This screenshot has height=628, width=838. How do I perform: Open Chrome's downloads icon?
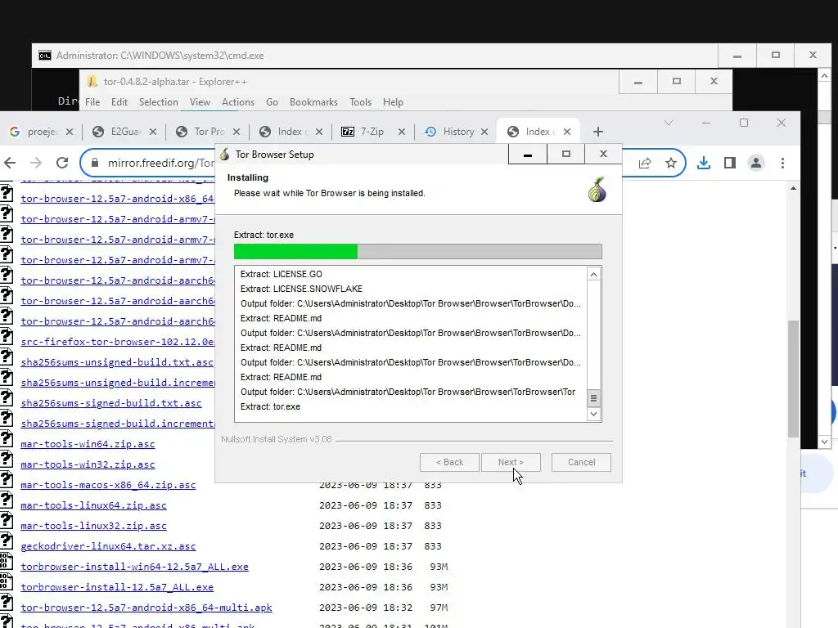pyautogui.click(x=704, y=163)
